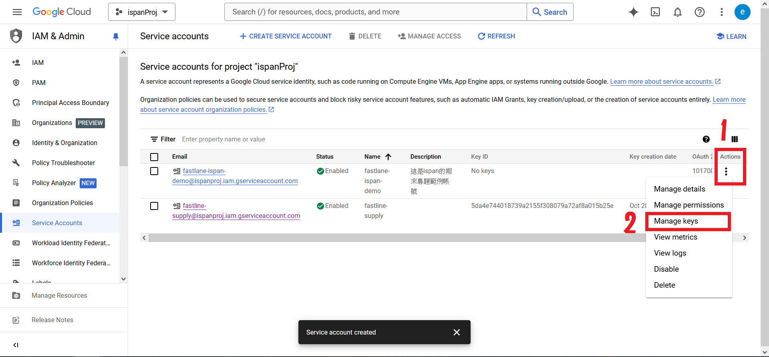Toggle the IAM & Admin pin

click(116, 36)
